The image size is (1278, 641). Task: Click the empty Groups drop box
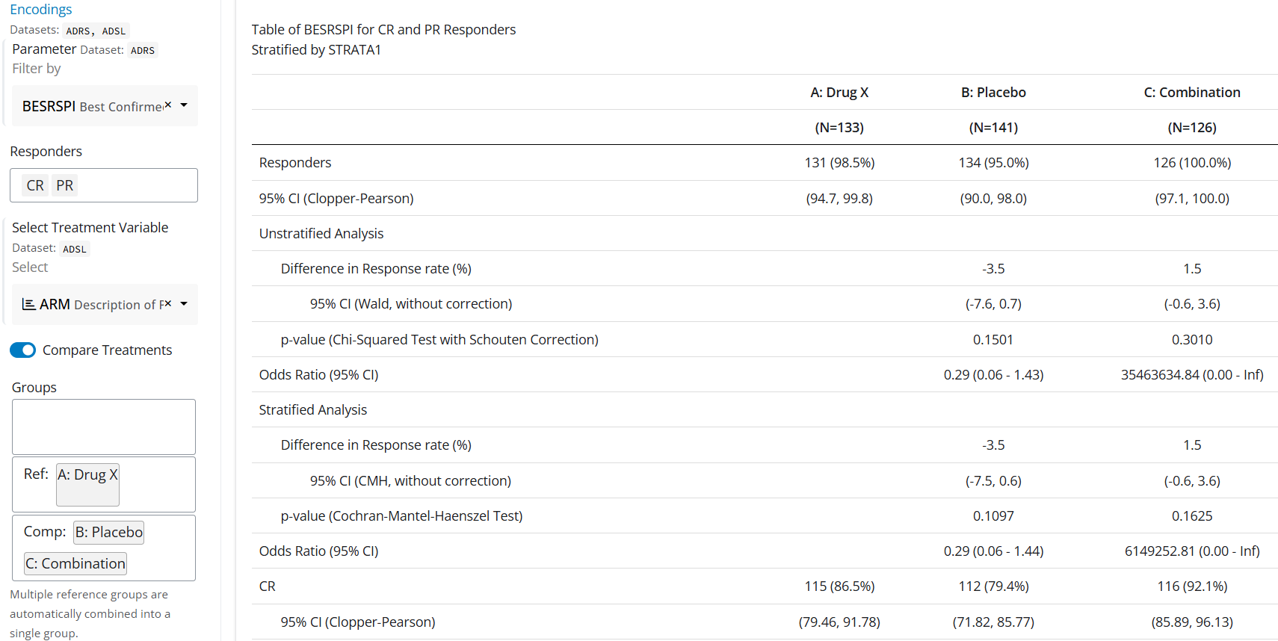[104, 427]
